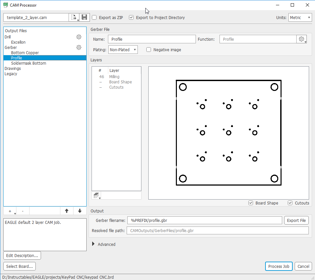Click the edit layers stack icon
The width and height of the screenshot is (315, 280).
96,195
